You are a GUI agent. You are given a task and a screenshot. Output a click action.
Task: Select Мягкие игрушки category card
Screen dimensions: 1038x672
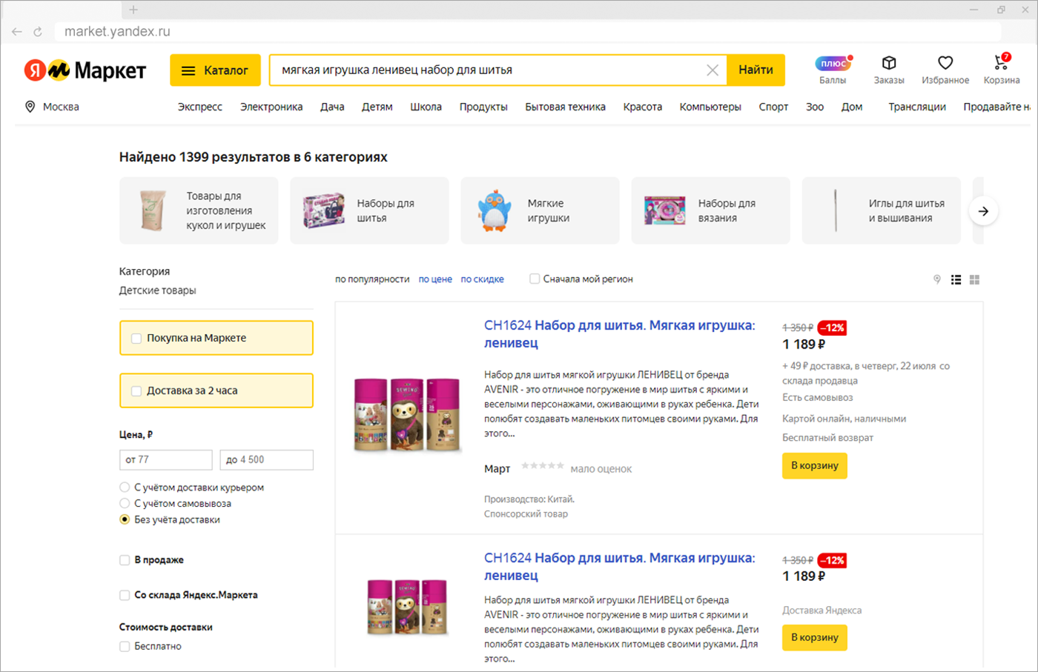[x=540, y=210]
